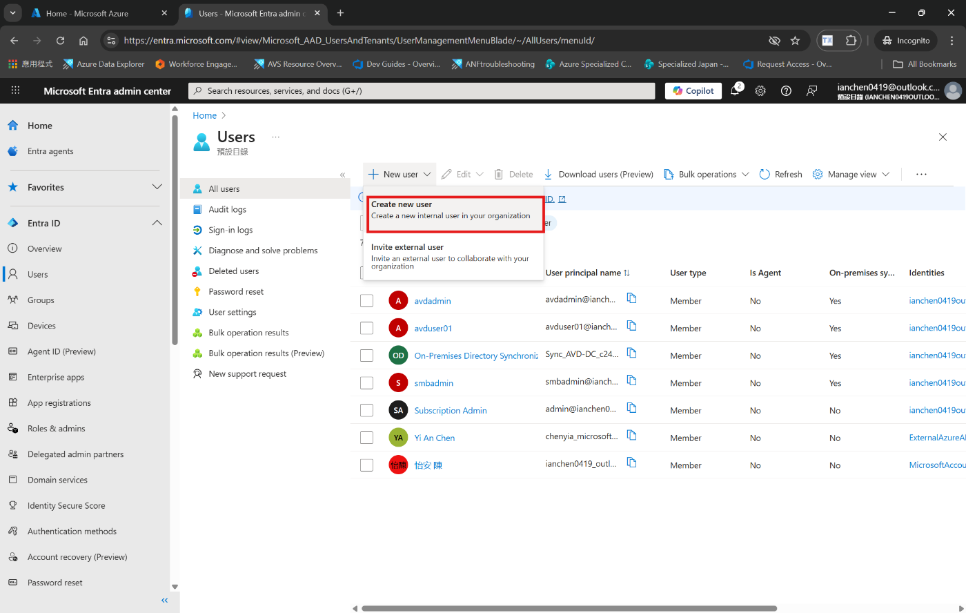Click the Refresh button
The image size is (966, 613).
coord(780,175)
